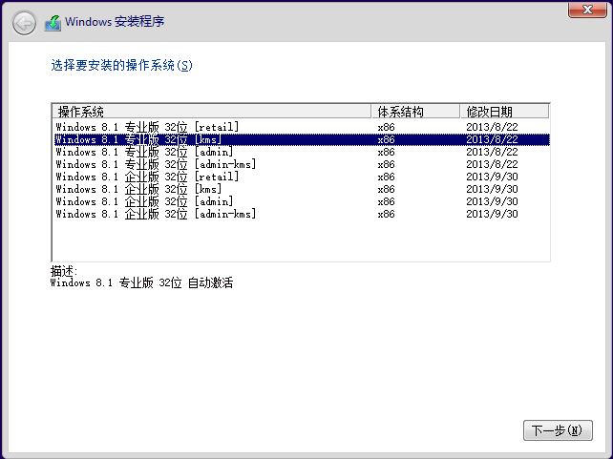This screenshot has width=613, height=459.
Task: Select Windows 8.1 专业版 32位 [admin] row
Action: 302,152
